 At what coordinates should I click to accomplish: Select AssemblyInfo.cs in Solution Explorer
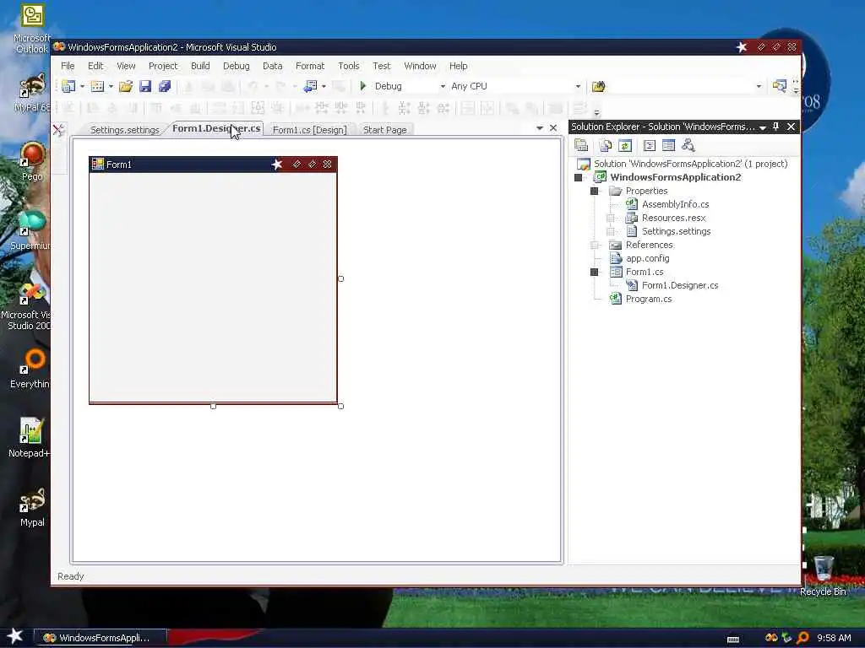coord(675,204)
